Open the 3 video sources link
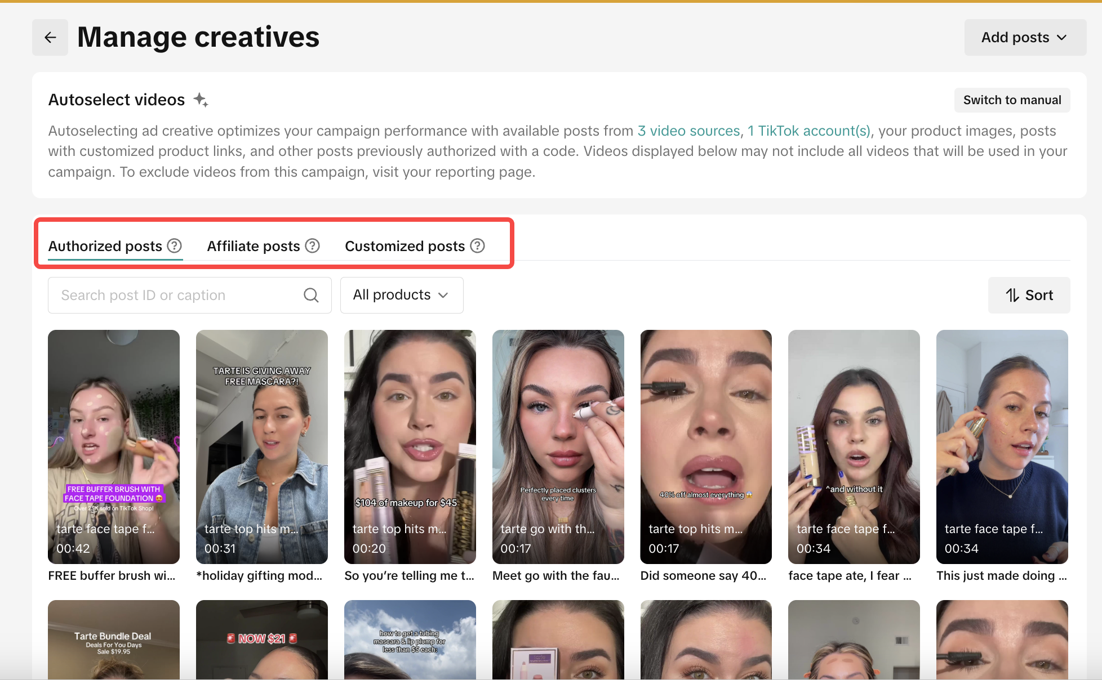This screenshot has width=1102, height=680. 688,131
